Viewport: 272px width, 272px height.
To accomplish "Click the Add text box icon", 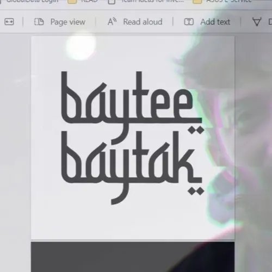I will pyautogui.click(x=189, y=22).
